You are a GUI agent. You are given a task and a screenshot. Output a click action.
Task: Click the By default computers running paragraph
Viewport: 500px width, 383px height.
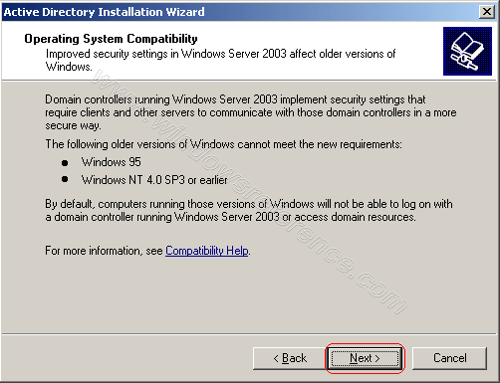pyautogui.click(x=249, y=210)
